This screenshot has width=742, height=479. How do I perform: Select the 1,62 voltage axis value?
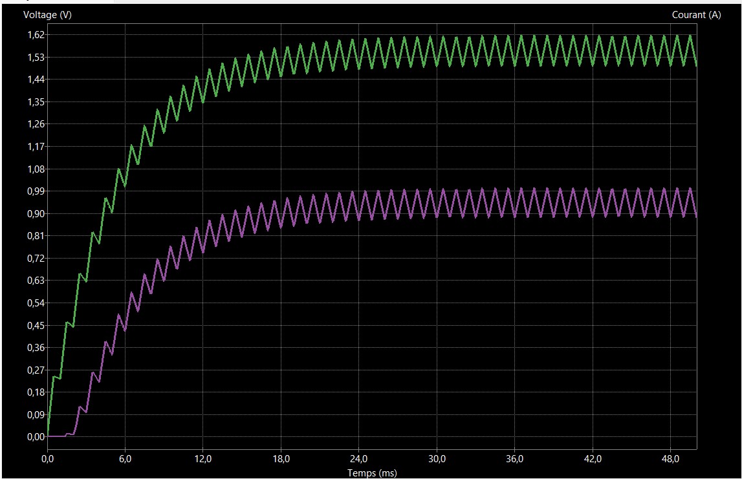[x=36, y=34]
